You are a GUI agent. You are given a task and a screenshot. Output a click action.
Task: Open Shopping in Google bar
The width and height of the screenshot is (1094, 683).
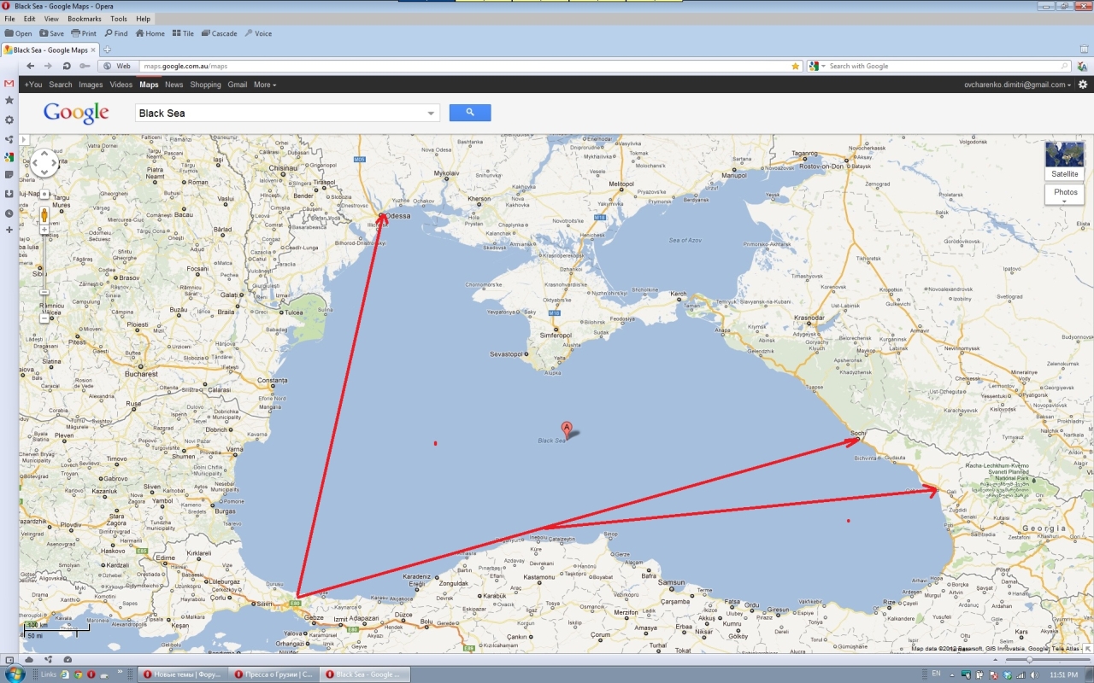[205, 85]
